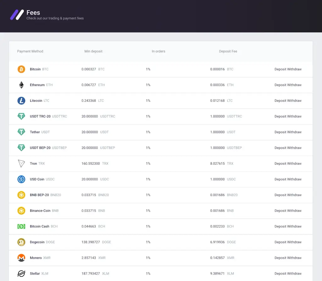Click the Min deposit column header
This screenshot has height=281, width=322.
point(93,51)
